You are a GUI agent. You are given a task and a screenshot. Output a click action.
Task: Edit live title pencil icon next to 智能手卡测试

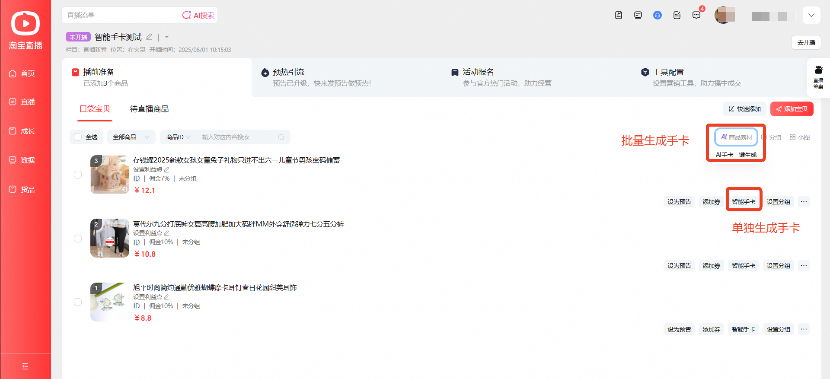pyautogui.click(x=149, y=37)
